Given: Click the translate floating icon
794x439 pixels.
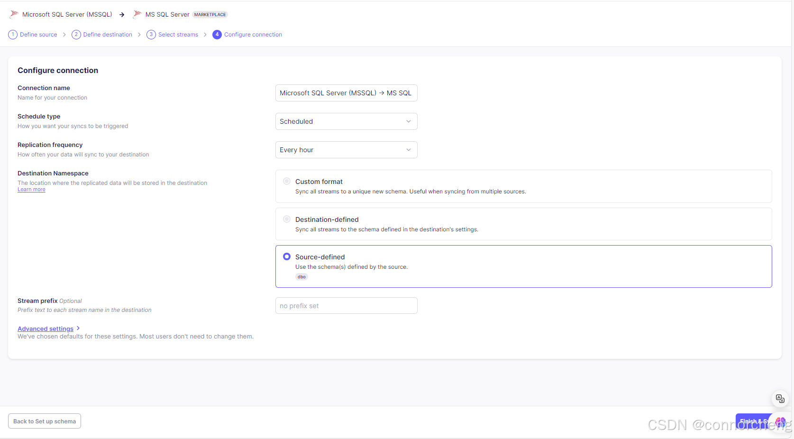Looking at the screenshot, I should tap(780, 399).
